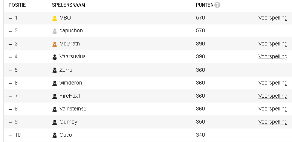Select player name FireFox1

pos(70,96)
